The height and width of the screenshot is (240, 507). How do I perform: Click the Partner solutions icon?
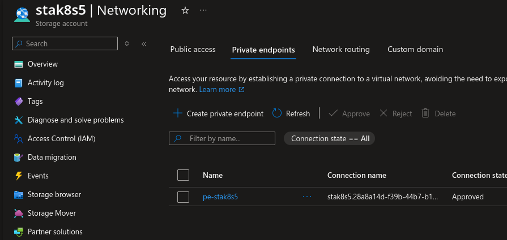pos(19,232)
